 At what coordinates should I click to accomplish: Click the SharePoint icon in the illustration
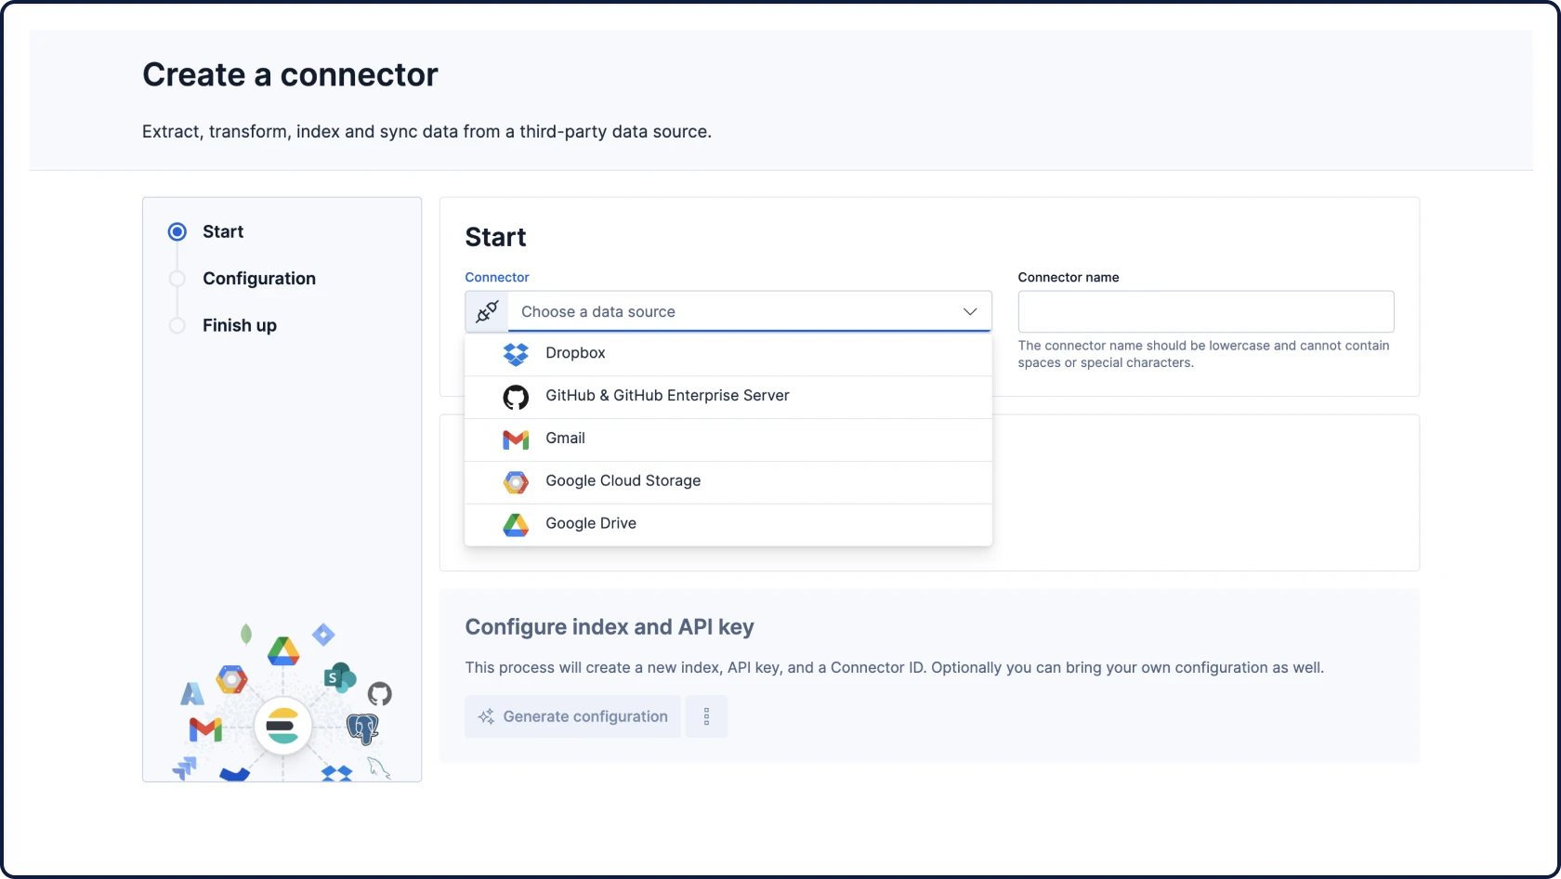(339, 677)
